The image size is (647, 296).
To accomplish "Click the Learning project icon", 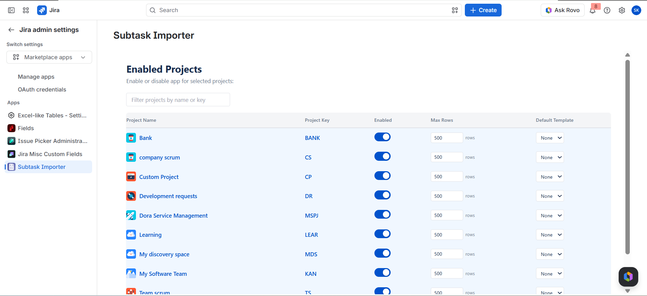I will (x=131, y=235).
